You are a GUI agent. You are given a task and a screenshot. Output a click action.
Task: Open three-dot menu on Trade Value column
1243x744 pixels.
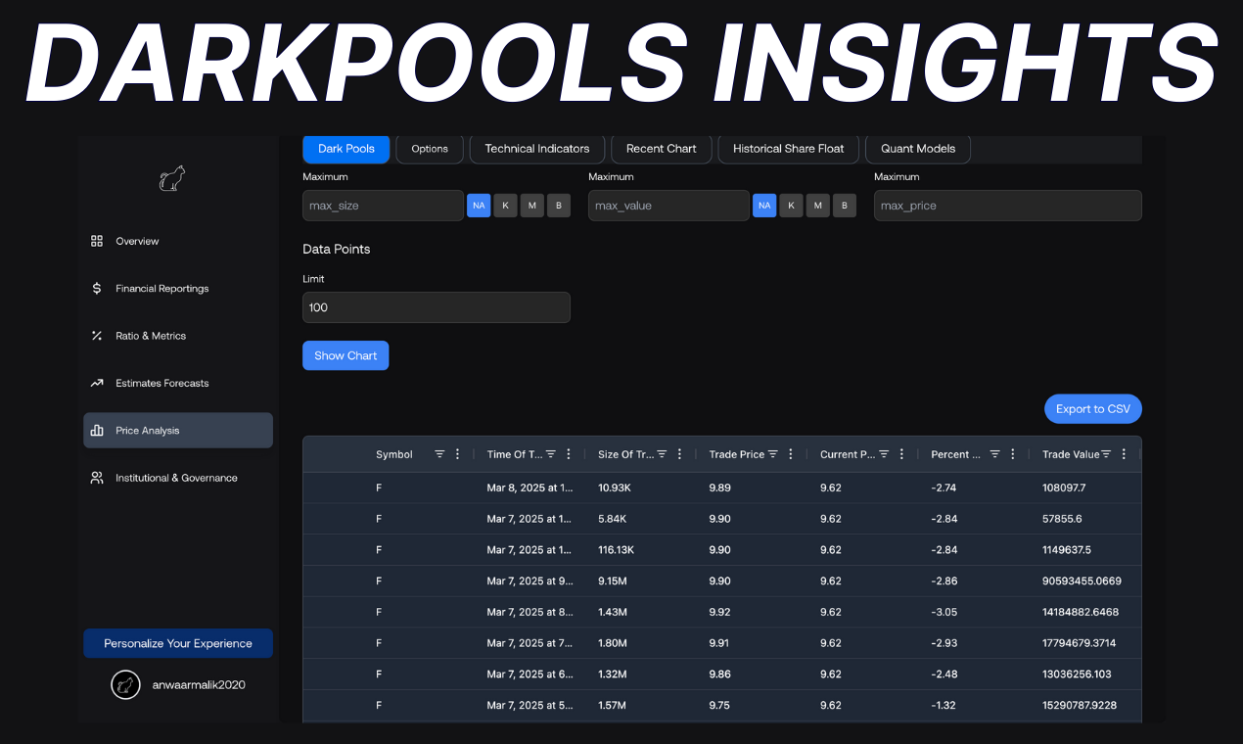pyautogui.click(x=1124, y=454)
